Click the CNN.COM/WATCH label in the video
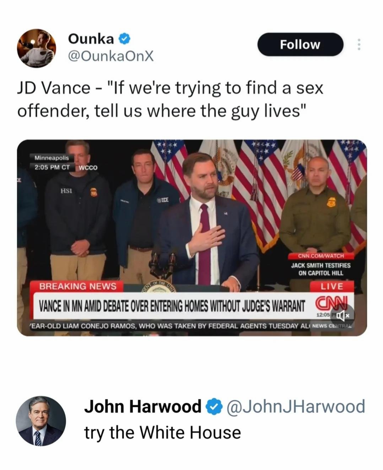383x470 pixels. pyautogui.click(x=321, y=256)
